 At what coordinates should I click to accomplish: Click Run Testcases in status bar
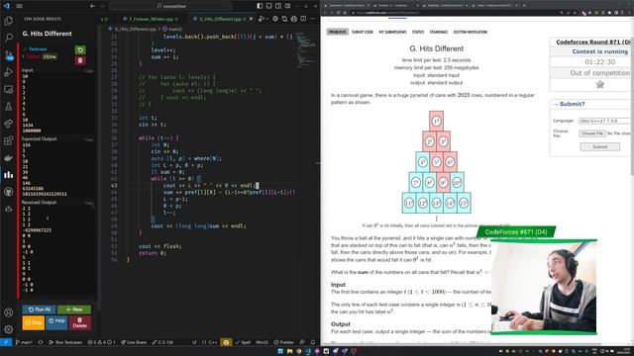click(65, 342)
